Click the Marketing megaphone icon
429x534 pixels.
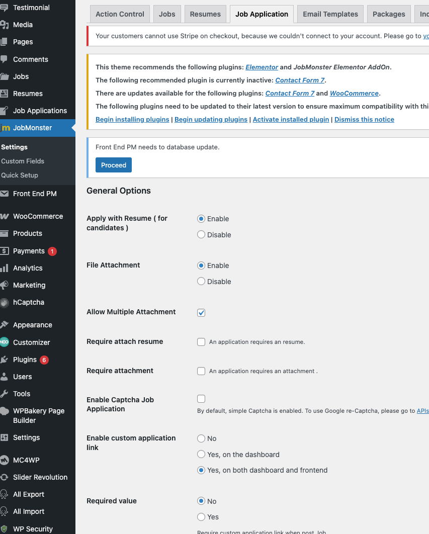(4, 285)
